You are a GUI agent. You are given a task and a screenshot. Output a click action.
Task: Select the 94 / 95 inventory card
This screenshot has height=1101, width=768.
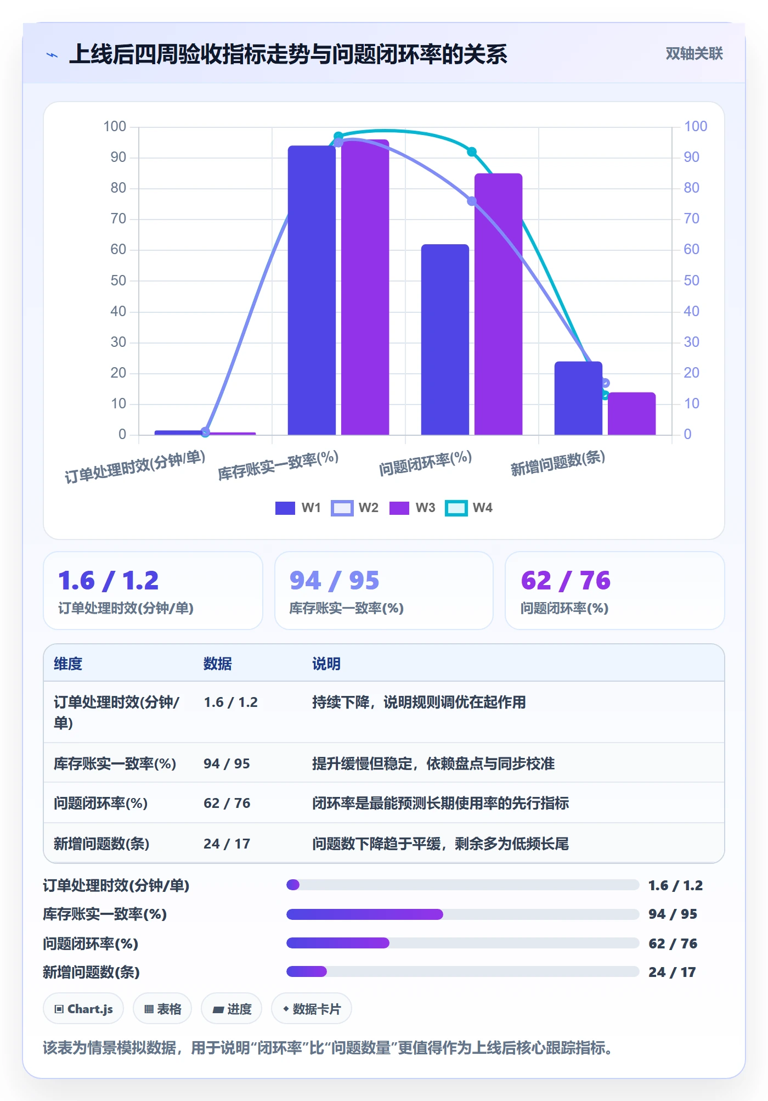click(384, 591)
